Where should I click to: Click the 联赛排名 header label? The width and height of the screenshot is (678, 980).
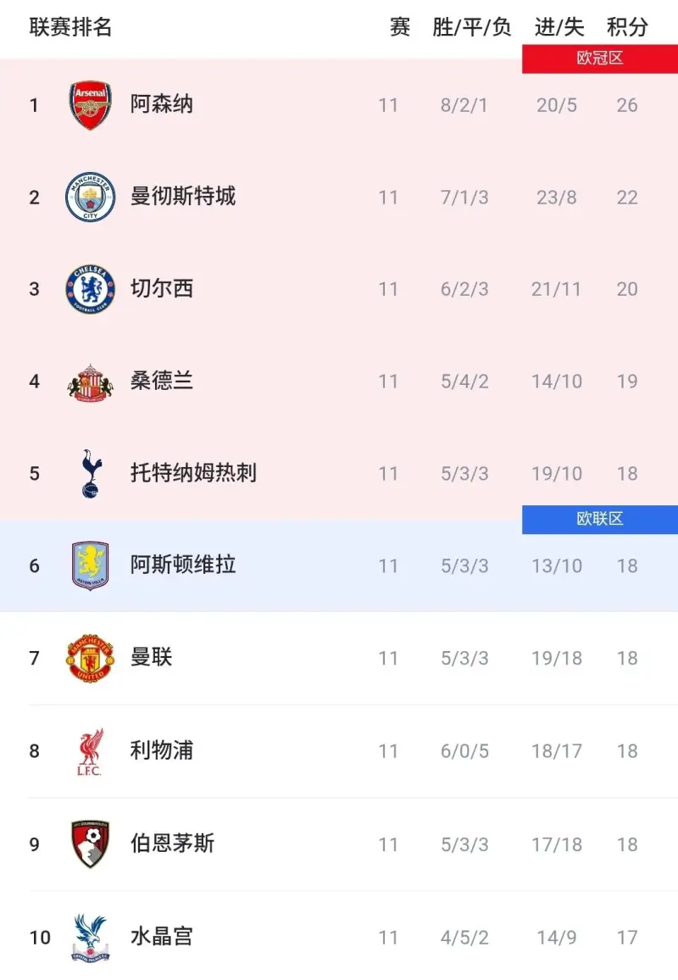coord(71,27)
